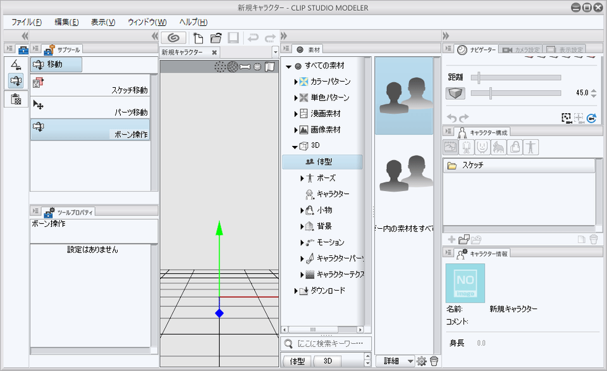
Task: Select the スケッチ folder entry
Action: tap(518, 166)
